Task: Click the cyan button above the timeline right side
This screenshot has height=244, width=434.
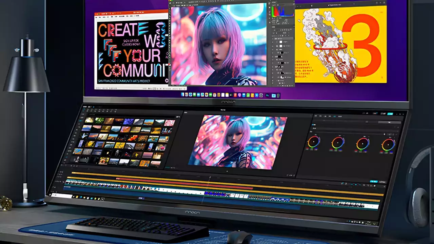Action: (374, 182)
